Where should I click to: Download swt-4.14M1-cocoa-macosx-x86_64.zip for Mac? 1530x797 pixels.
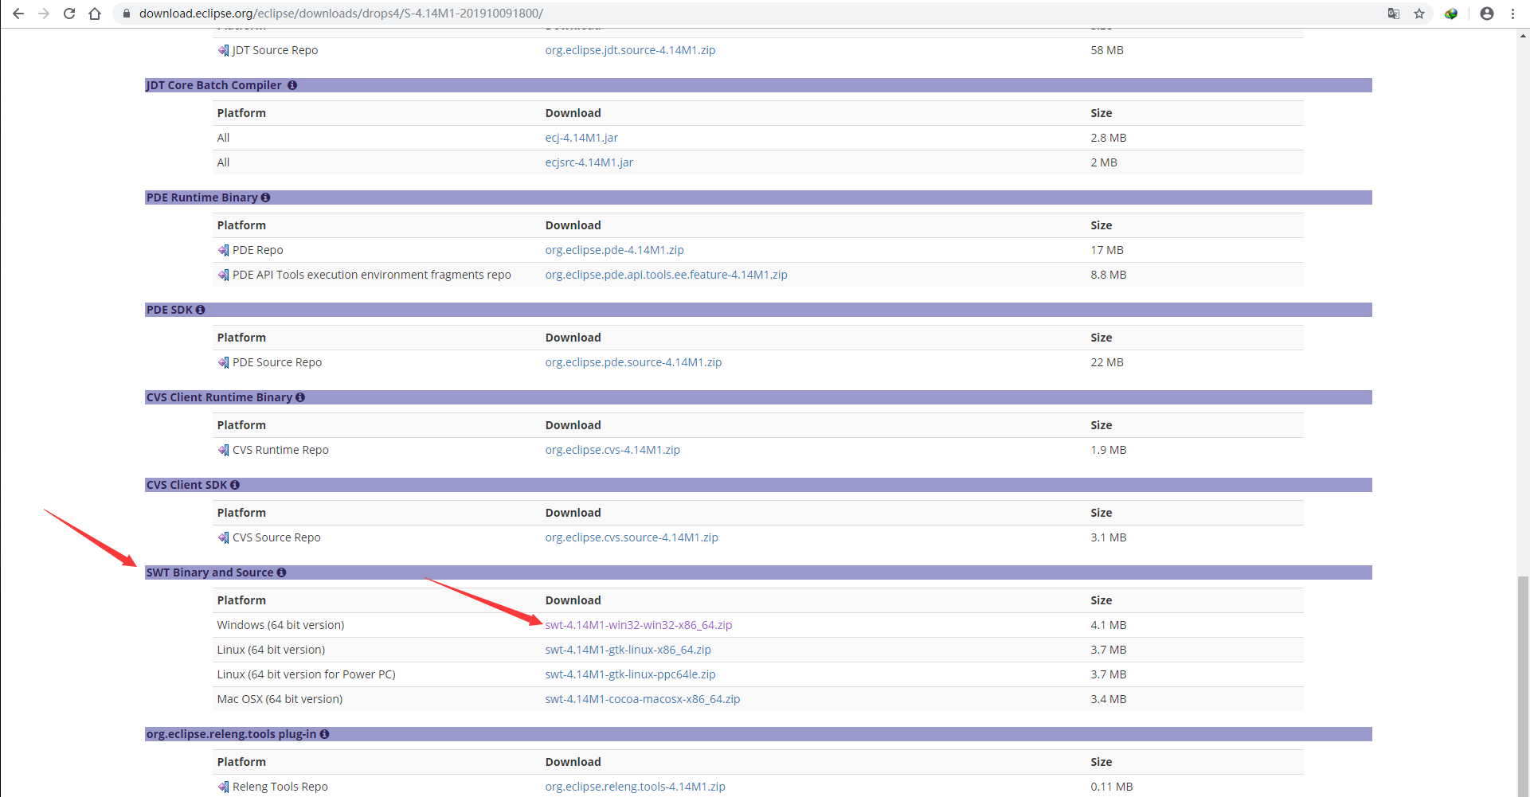(x=642, y=698)
